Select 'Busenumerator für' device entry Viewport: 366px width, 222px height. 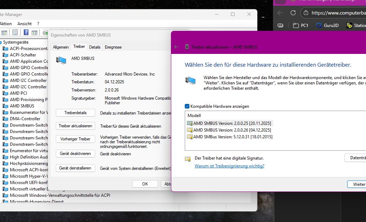click(x=29, y=112)
